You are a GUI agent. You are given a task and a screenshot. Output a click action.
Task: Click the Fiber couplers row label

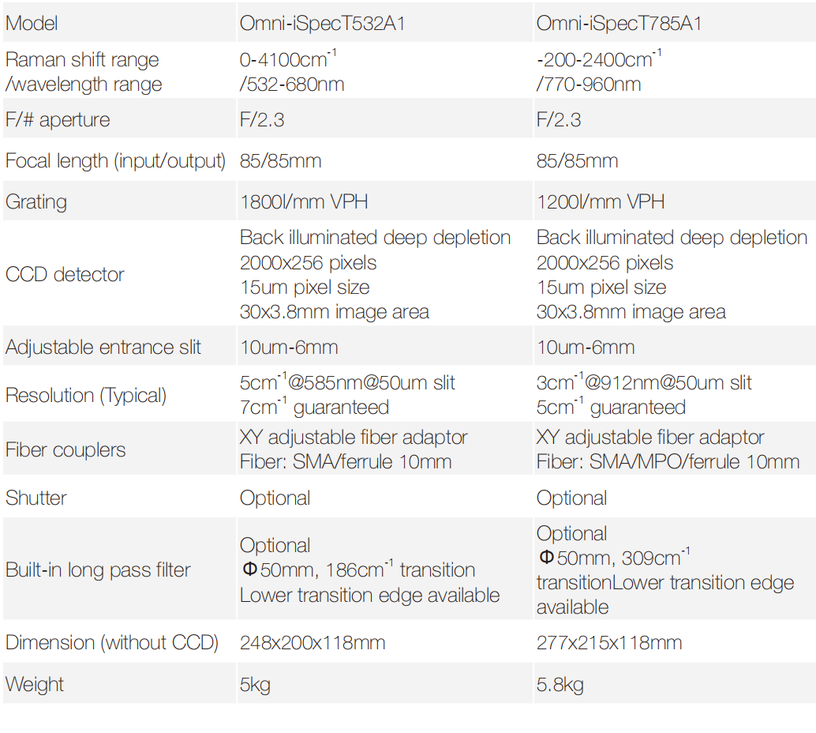(66, 450)
